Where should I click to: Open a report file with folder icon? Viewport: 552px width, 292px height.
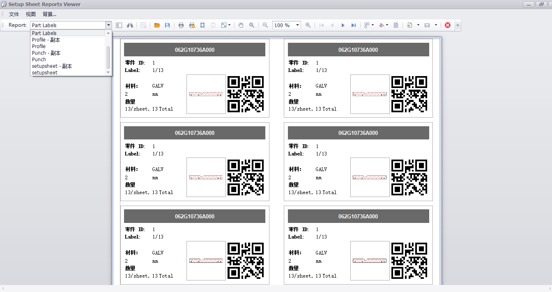pos(157,25)
